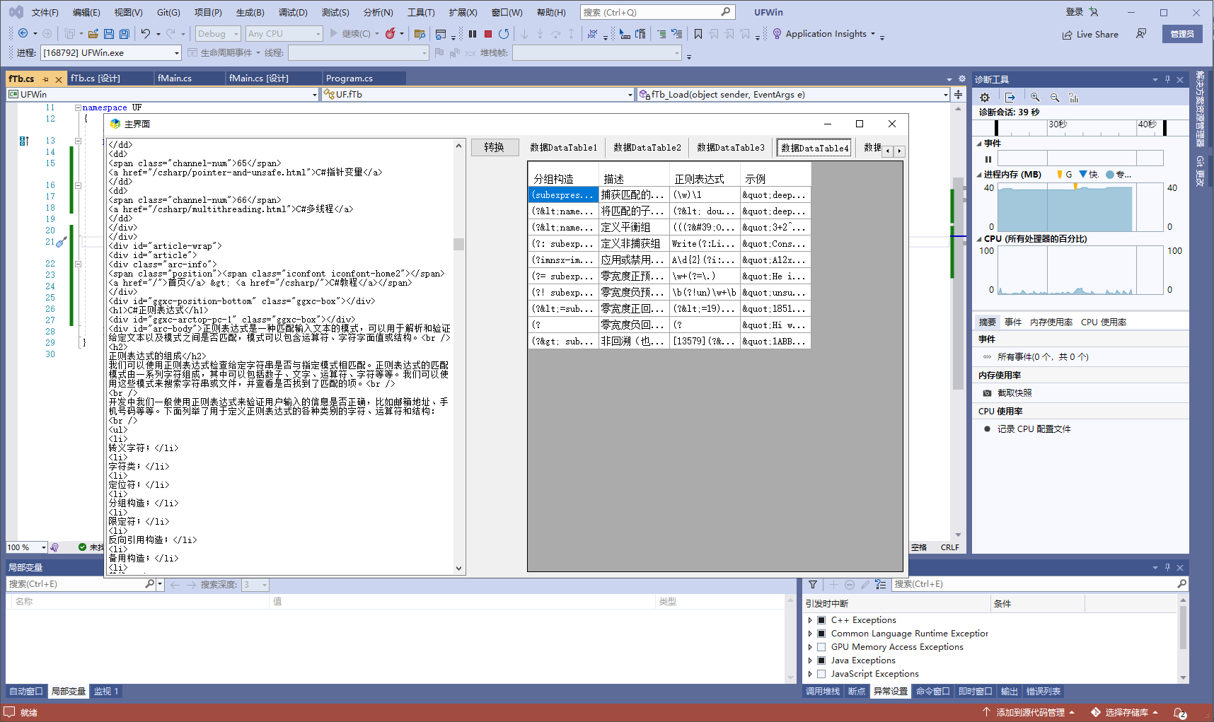Image resolution: width=1214 pixels, height=722 pixels.
Task: Open file with the folder icon
Action: point(93,33)
